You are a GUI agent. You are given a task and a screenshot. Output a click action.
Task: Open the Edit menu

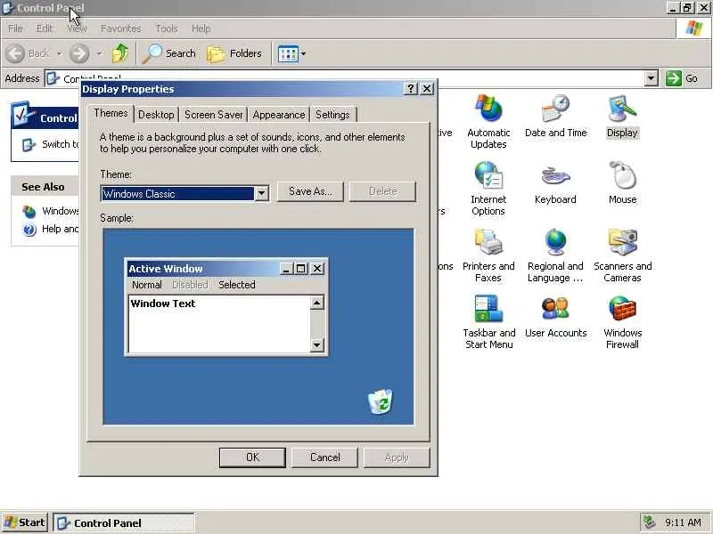click(44, 28)
